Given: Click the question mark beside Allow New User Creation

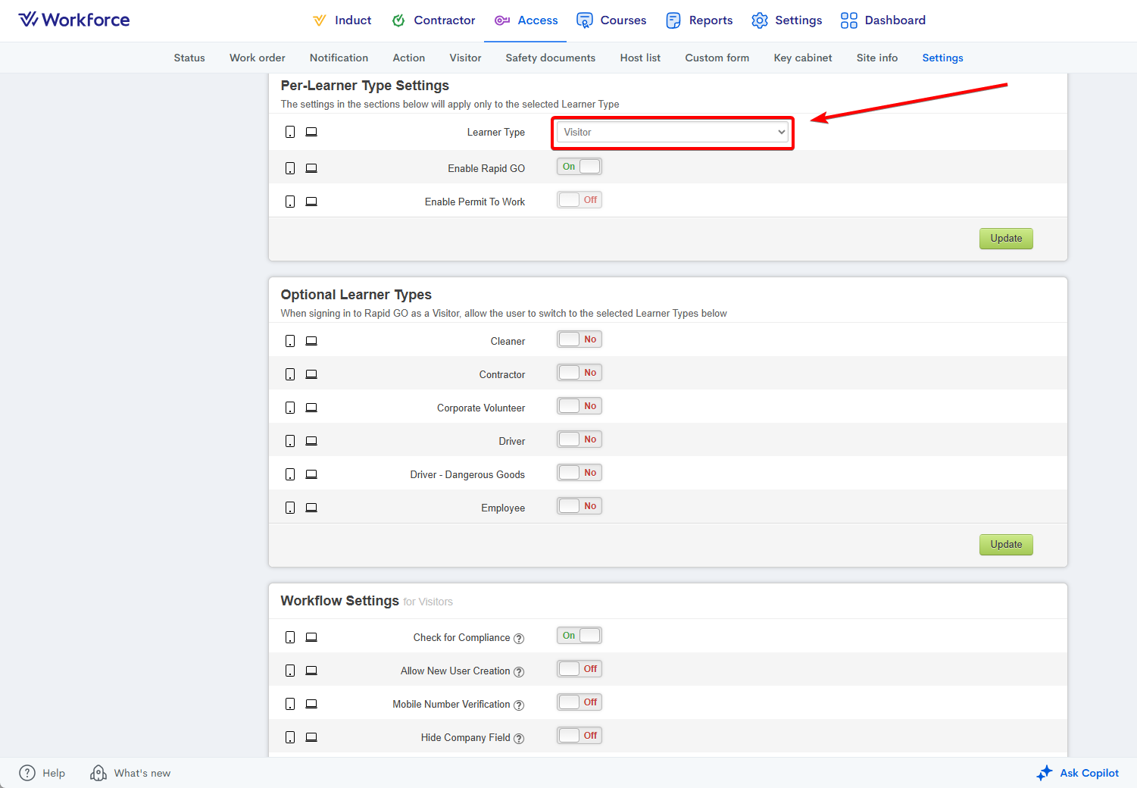Looking at the screenshot, I should pyautogui.click(x=519, y=672).
